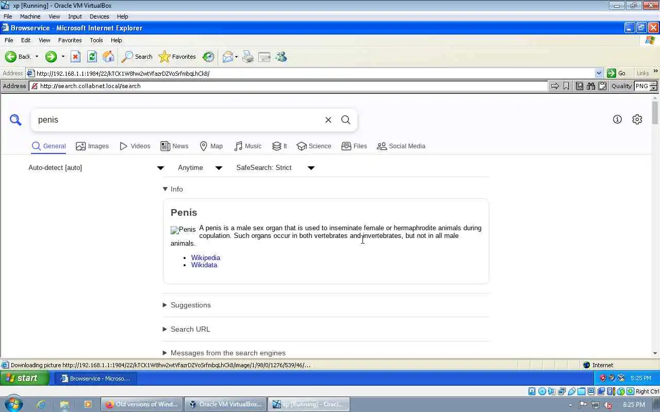Open the Auto-detect language dropdown

96,168
